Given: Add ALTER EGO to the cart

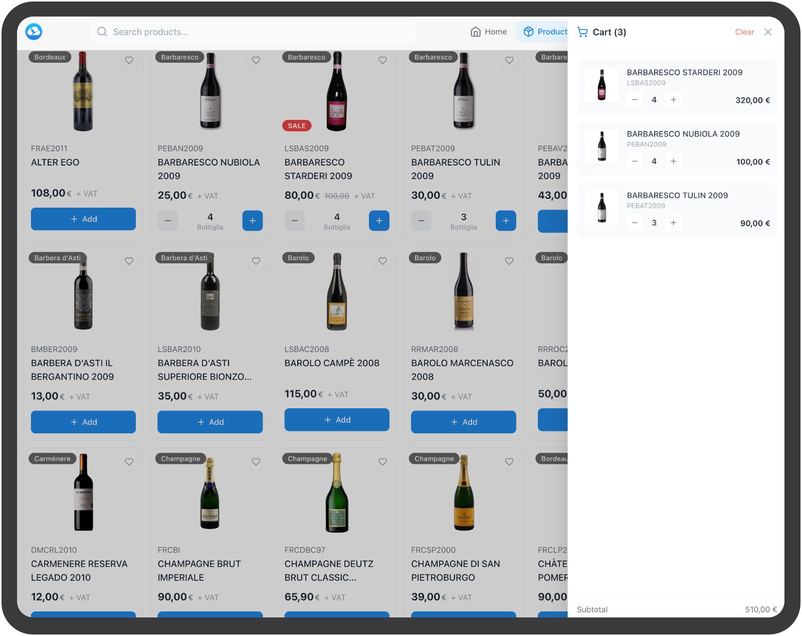Looking at the screenshot, I should click(83, 219).
